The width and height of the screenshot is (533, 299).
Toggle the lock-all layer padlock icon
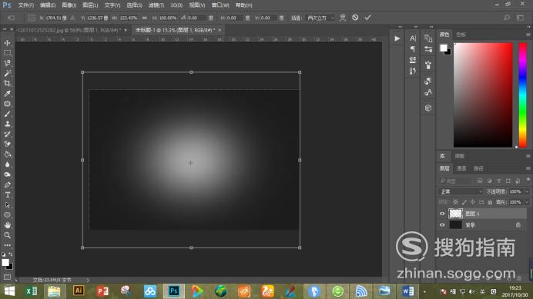[490, 202]
